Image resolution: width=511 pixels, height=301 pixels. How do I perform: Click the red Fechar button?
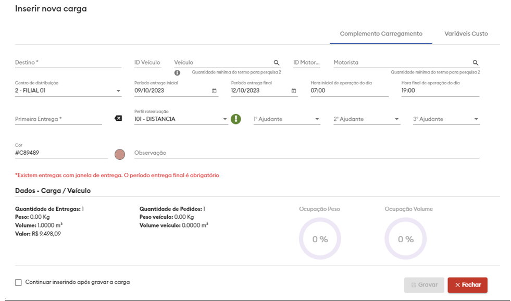pyautogui.click(x=467, y=285)
